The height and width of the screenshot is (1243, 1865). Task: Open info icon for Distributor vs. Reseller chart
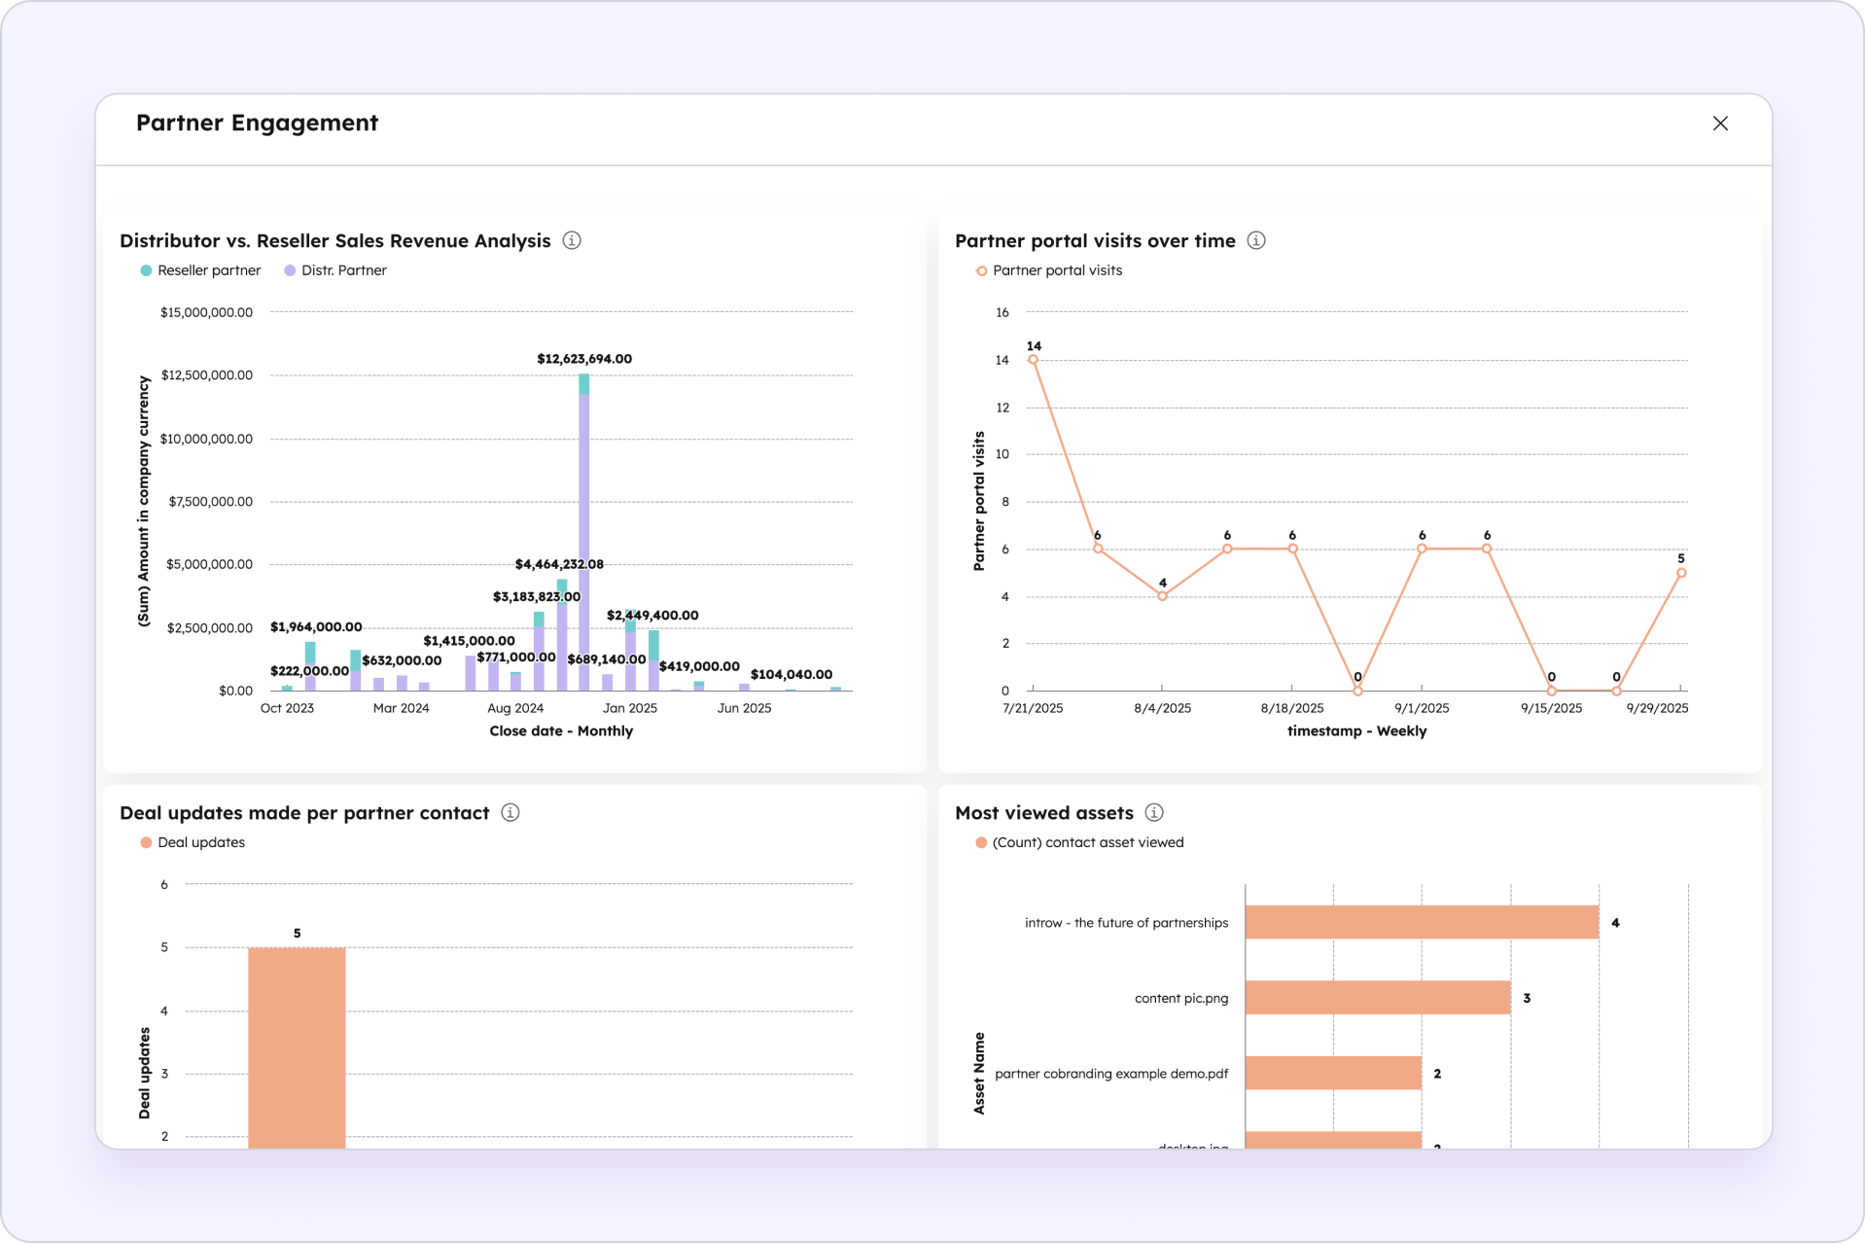click(x=572, y=240)
